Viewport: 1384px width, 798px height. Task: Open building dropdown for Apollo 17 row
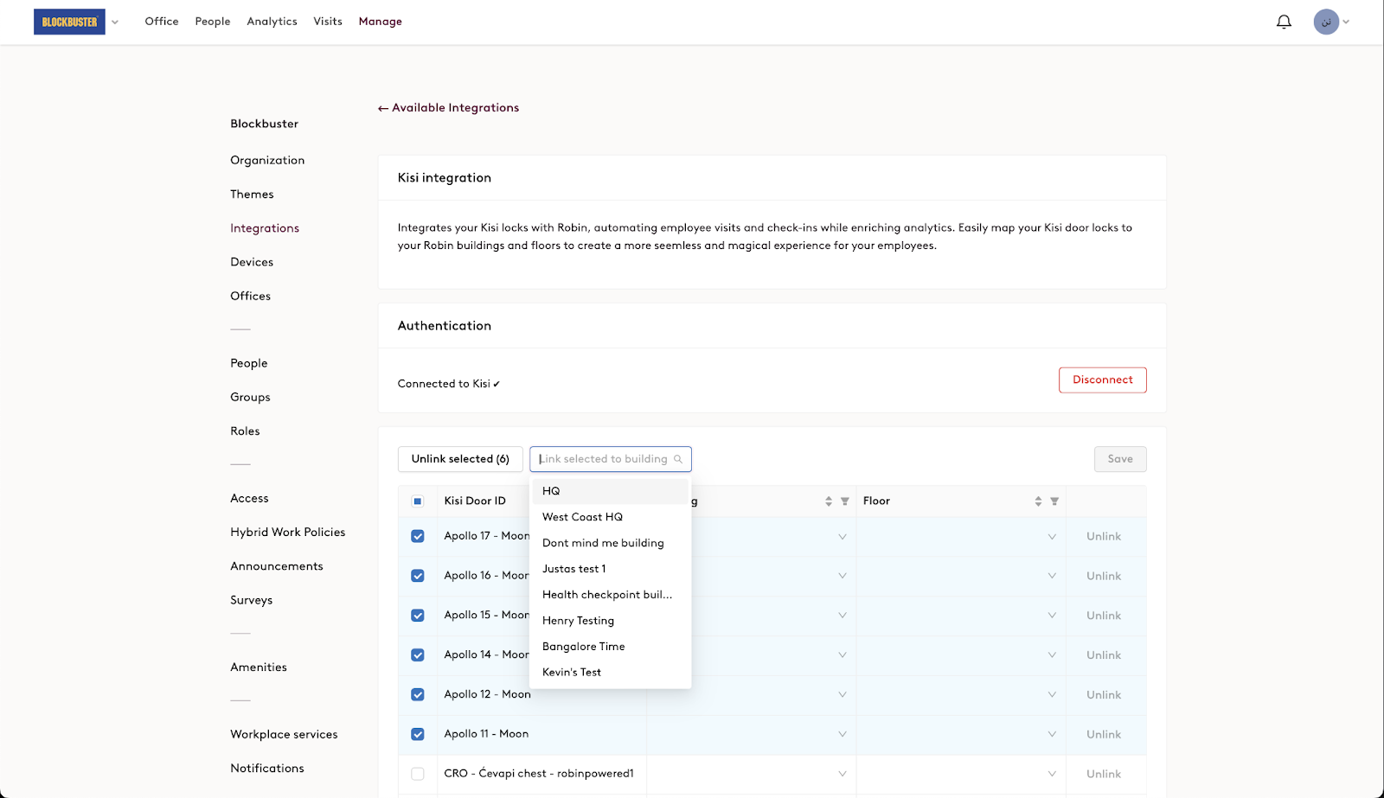[842, 537]
